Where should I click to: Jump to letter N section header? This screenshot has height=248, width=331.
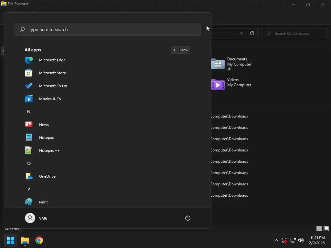point(29,112)
